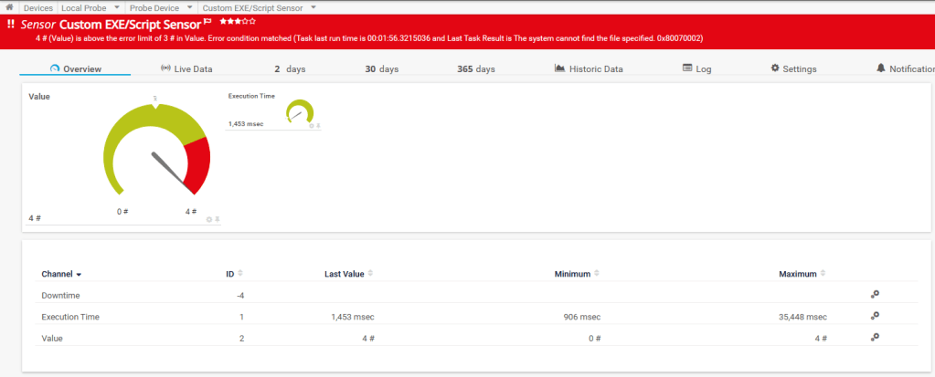The image size is (935, 377).
Task: Expand the Probe Device breadcrumb dropdown
Action: tap(189, 7)
